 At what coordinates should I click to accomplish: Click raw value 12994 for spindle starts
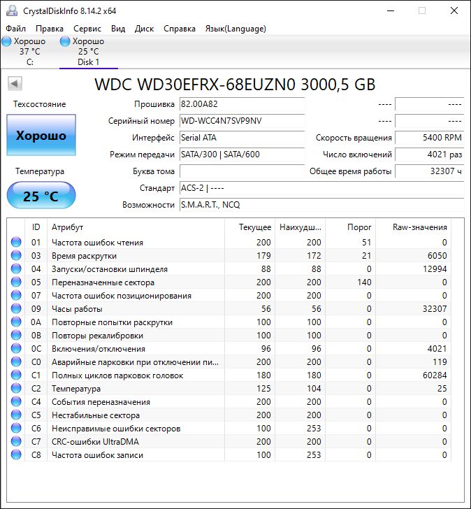435,269
